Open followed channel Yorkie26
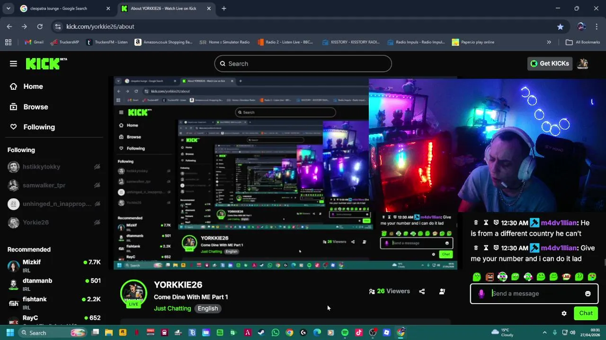The image size is (606, 340). coord(36,222)
